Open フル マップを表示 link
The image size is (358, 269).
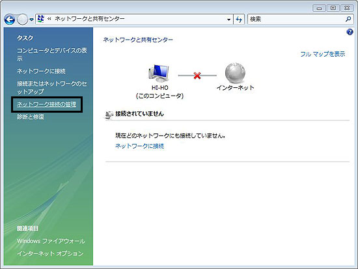tap(322, 54)
